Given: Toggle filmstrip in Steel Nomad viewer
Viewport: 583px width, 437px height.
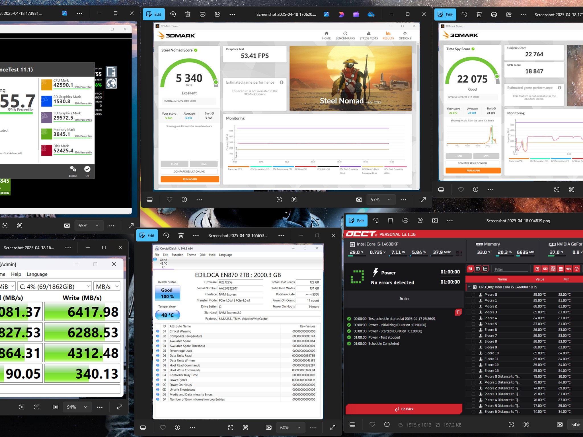Looking at the screenshot, I should (x=150, y=200).
